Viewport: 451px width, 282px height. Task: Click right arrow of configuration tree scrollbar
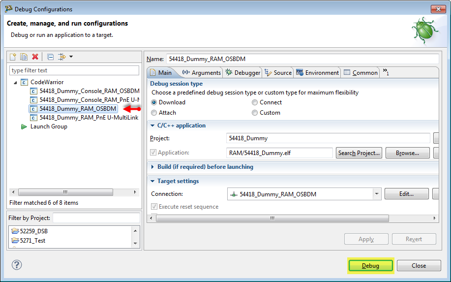[x=135, y=192]
